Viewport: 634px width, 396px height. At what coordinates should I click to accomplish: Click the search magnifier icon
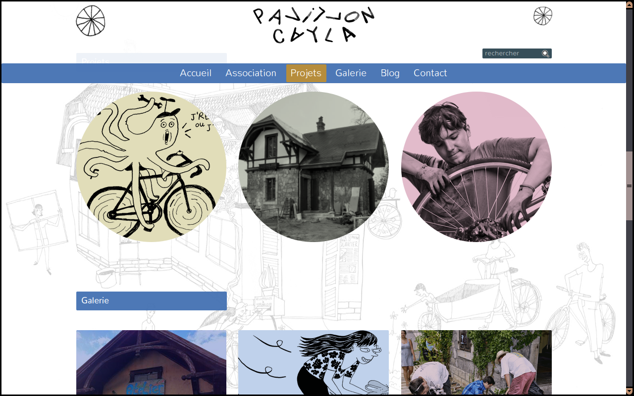pyautogui.click(x=545, y=53)
